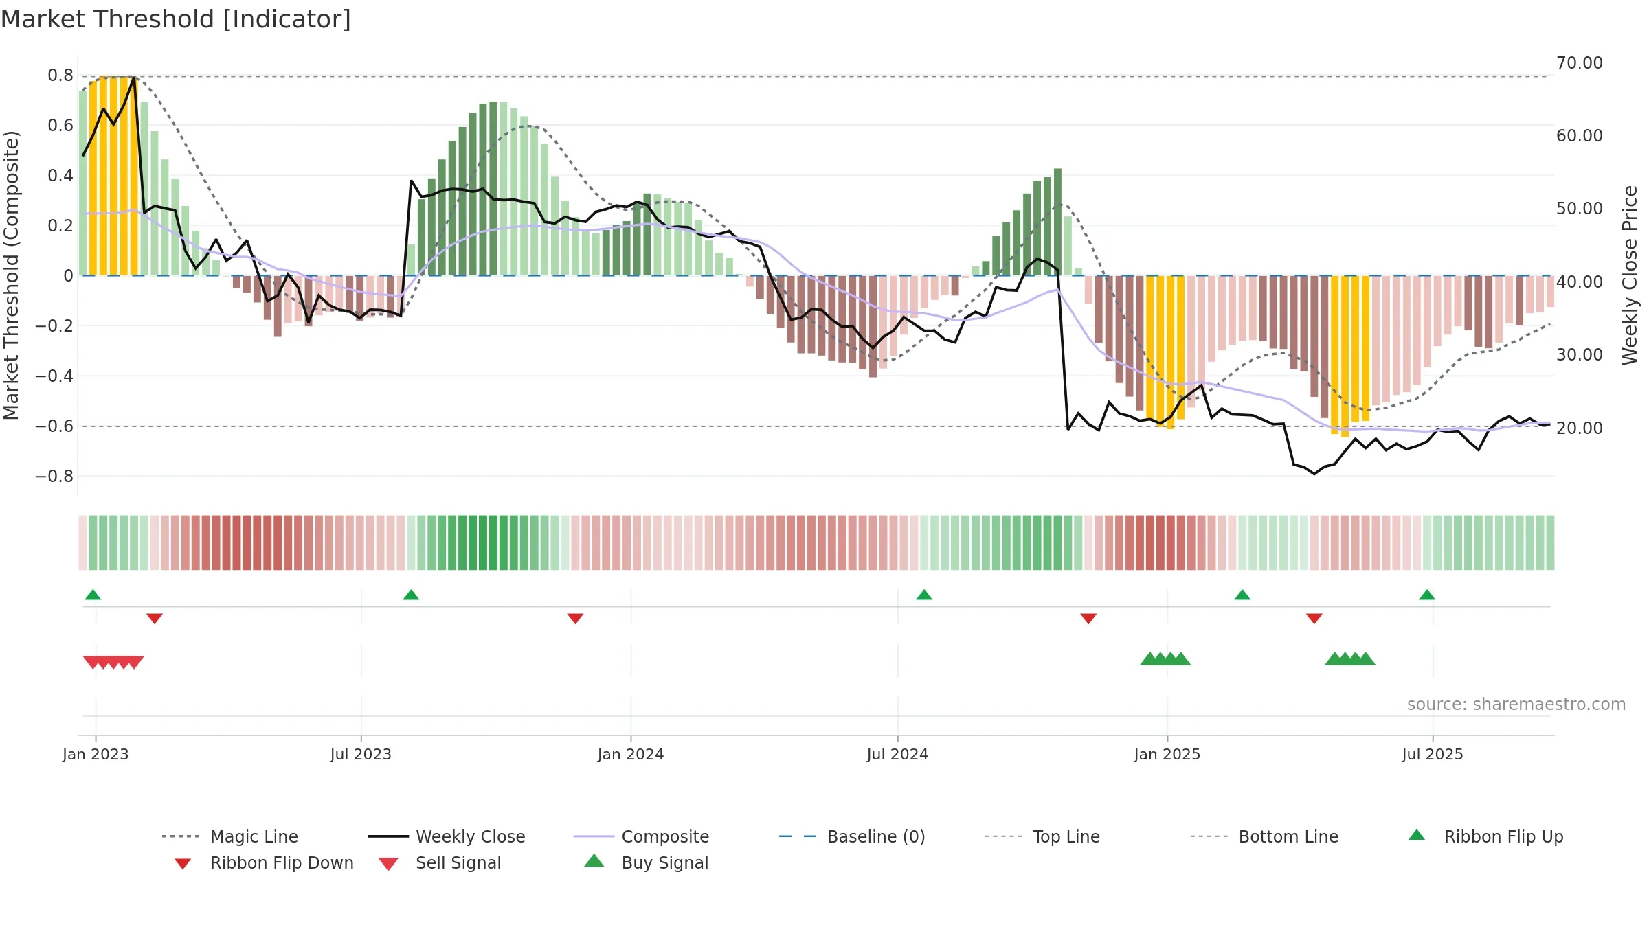Click the ribbon flip up marker after Jan 2025
The image size is (1649, 927).
1242,595
